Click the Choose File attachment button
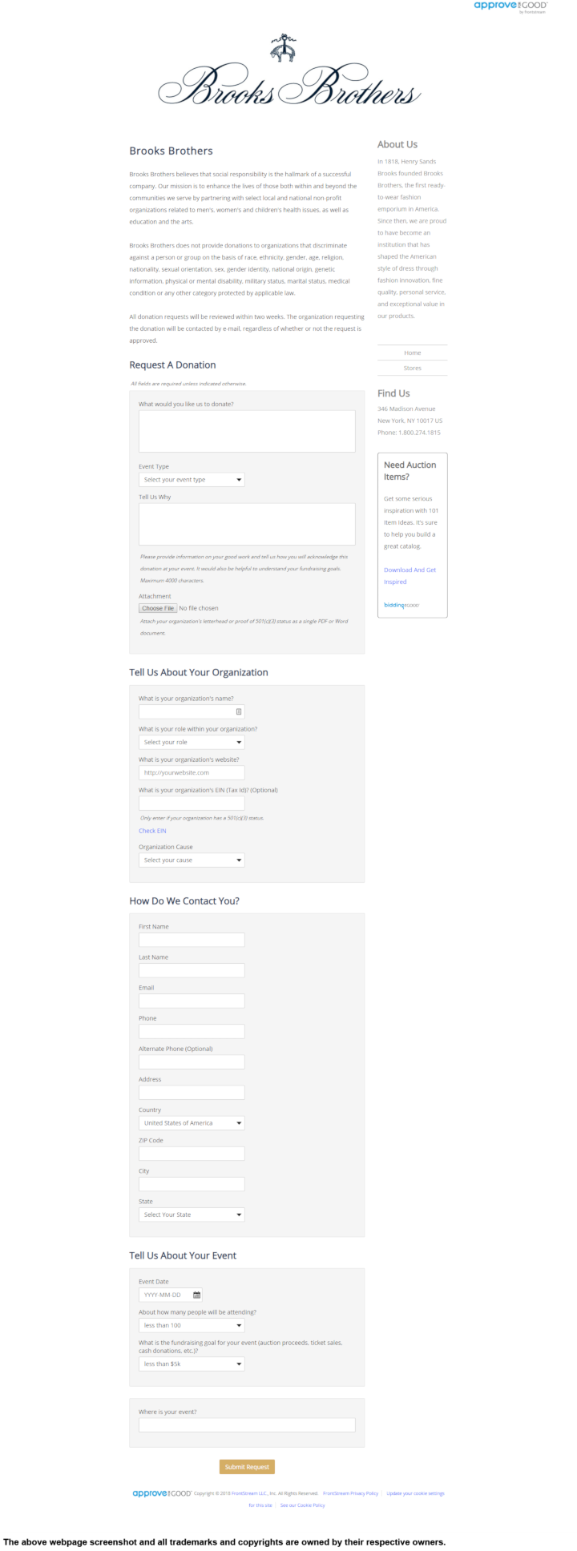This screenshot has width=577, height=1551. [x=158, y=608]
